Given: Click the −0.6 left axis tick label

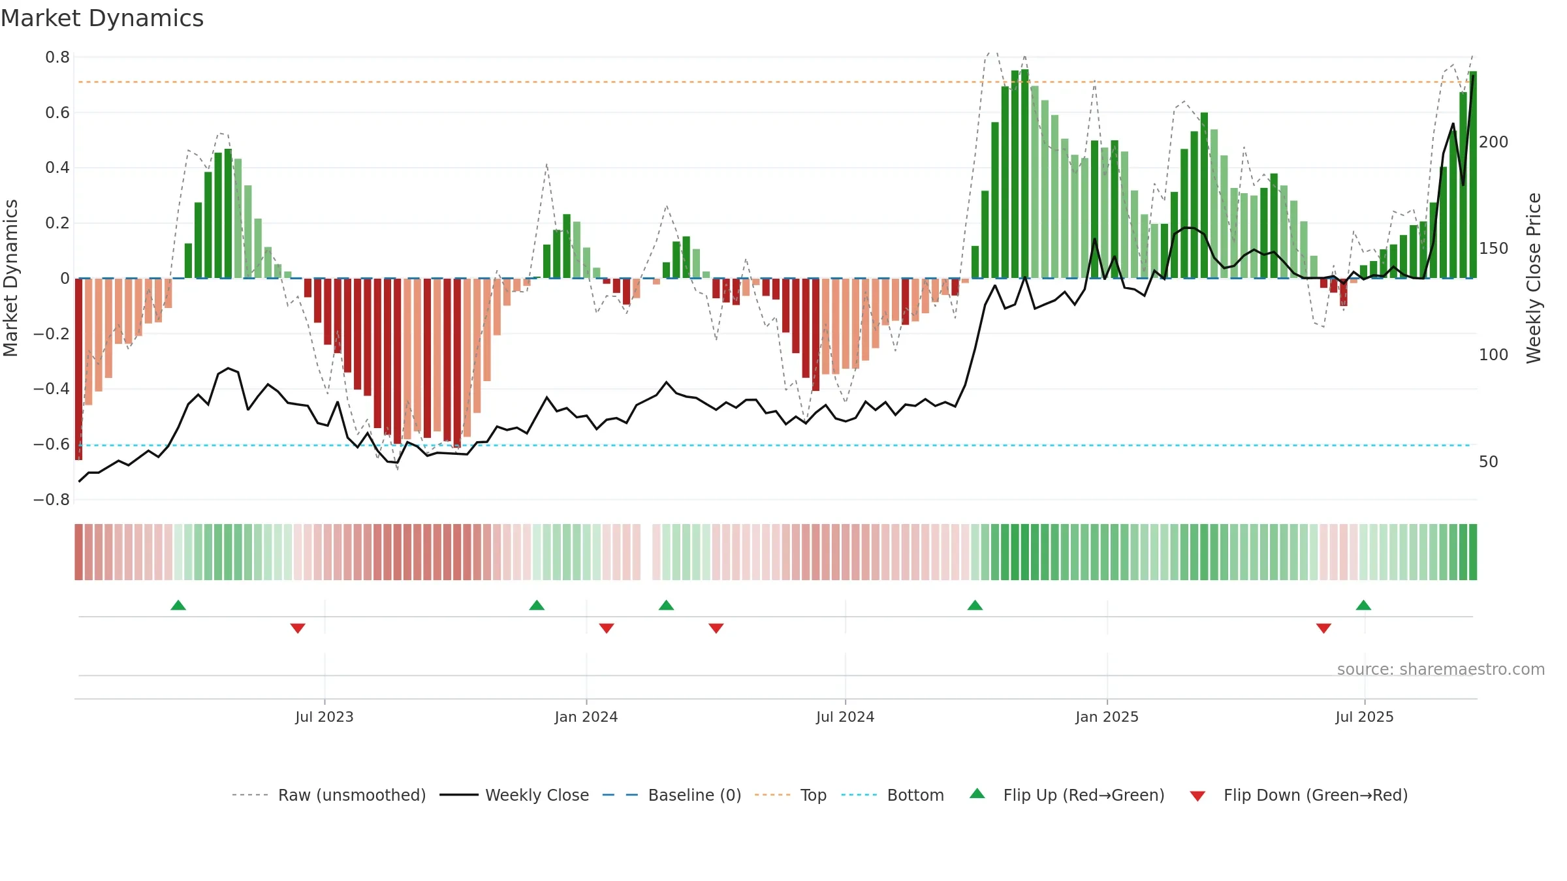Looking at the screenshot, I should [x=52, y=444].
